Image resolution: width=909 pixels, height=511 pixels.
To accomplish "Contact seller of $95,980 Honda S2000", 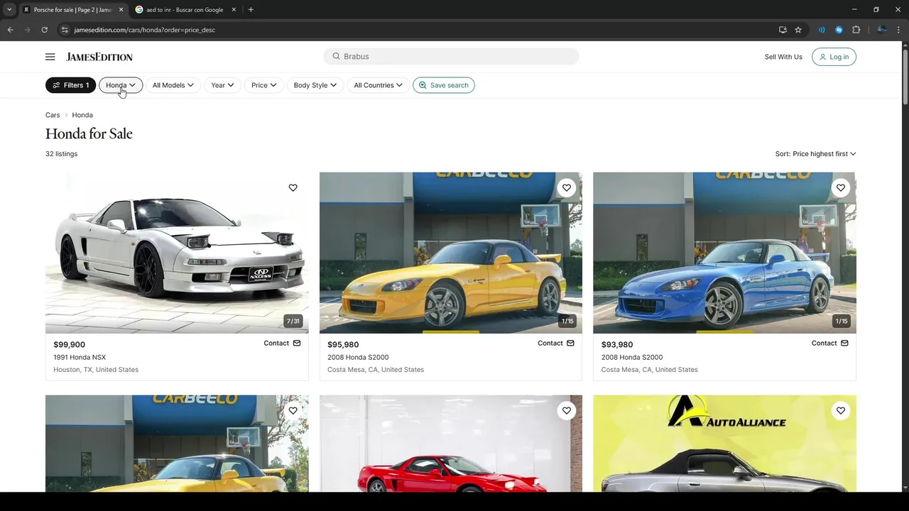I will (556, 344).
